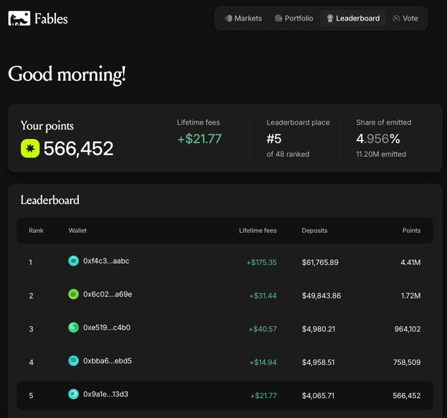Screen dimensions: 447x418
Task: Click the Share of emitted label
Action: click(x=383, y=122)
